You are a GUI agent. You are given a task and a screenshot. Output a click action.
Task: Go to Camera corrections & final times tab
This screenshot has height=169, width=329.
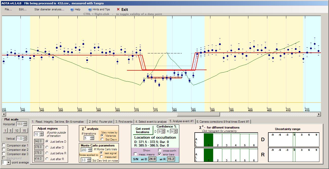click(223, 122)
